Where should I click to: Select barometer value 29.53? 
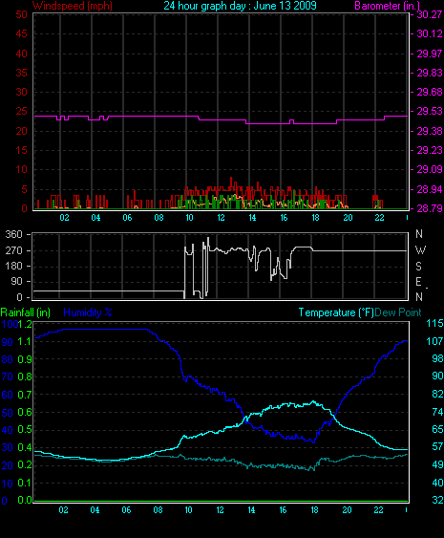pos(429,111)
